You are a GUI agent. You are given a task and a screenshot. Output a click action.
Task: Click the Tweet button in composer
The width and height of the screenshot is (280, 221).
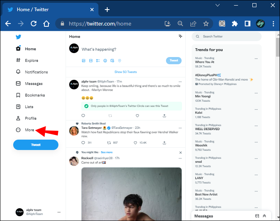point(174,61)
